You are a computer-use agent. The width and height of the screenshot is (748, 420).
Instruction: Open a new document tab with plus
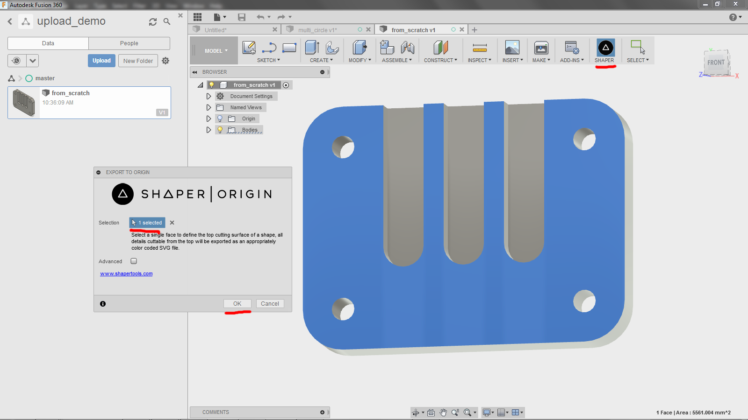pos(475,30)
